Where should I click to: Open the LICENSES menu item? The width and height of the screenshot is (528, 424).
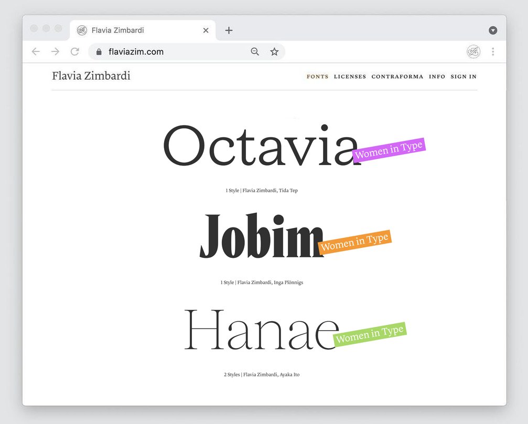click(x=350, y=77)
